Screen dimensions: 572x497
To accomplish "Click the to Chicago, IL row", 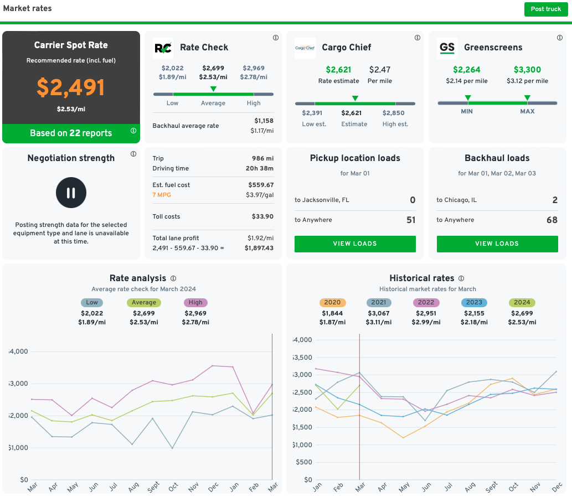I will pyautogui.click(x=497, y=200).
